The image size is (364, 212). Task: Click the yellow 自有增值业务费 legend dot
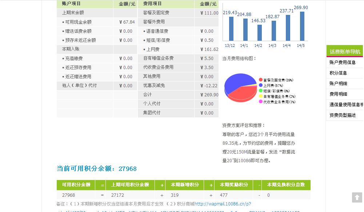(261, 96)
